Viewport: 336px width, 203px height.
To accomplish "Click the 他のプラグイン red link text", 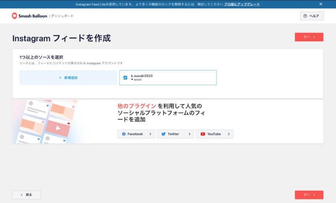I will coord(136,106).
